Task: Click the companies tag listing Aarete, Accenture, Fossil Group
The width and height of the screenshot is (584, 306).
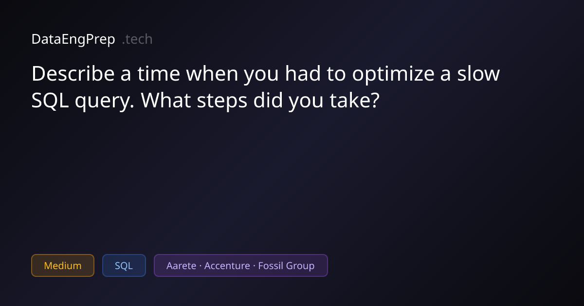Action: tap(240, 266)
